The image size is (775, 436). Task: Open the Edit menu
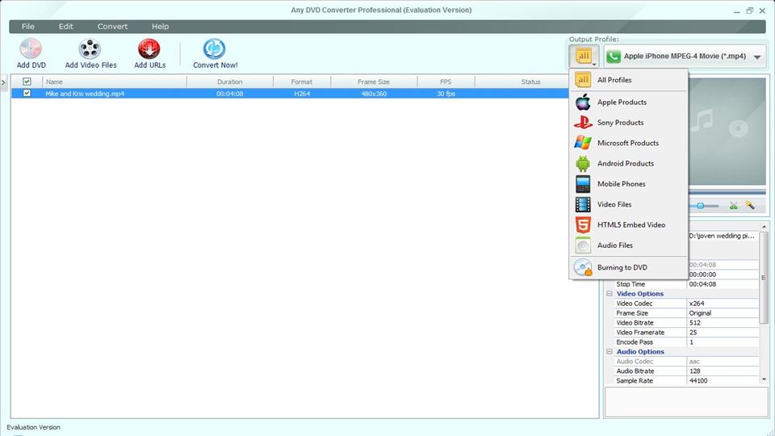(65, 27)
